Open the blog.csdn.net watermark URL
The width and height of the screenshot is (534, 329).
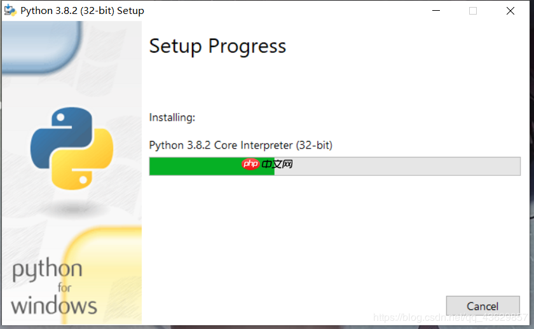[451, 317]
